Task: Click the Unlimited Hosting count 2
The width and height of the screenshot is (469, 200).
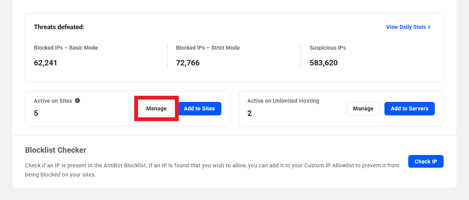Action: click(x=249, y=113)
